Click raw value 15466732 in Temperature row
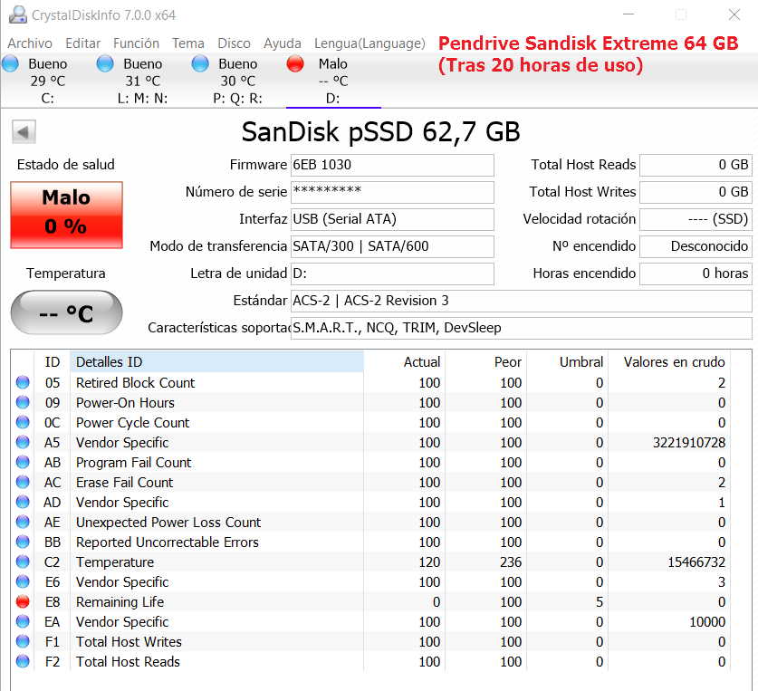 pyautogui.click(x=696, y=561)
